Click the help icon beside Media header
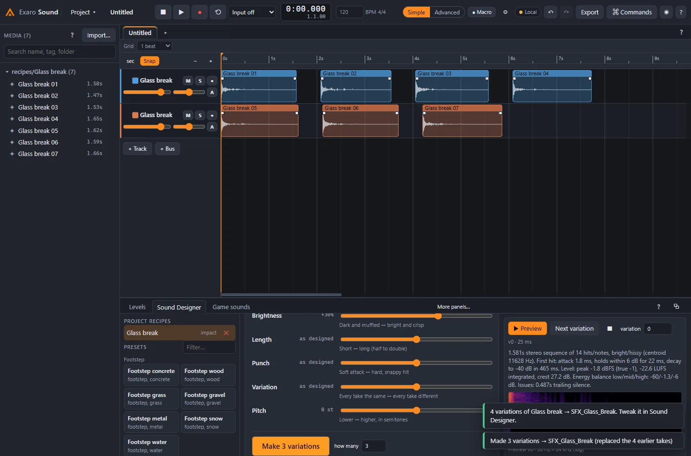Viewport: 691px width, 456px height. [72, 35]
